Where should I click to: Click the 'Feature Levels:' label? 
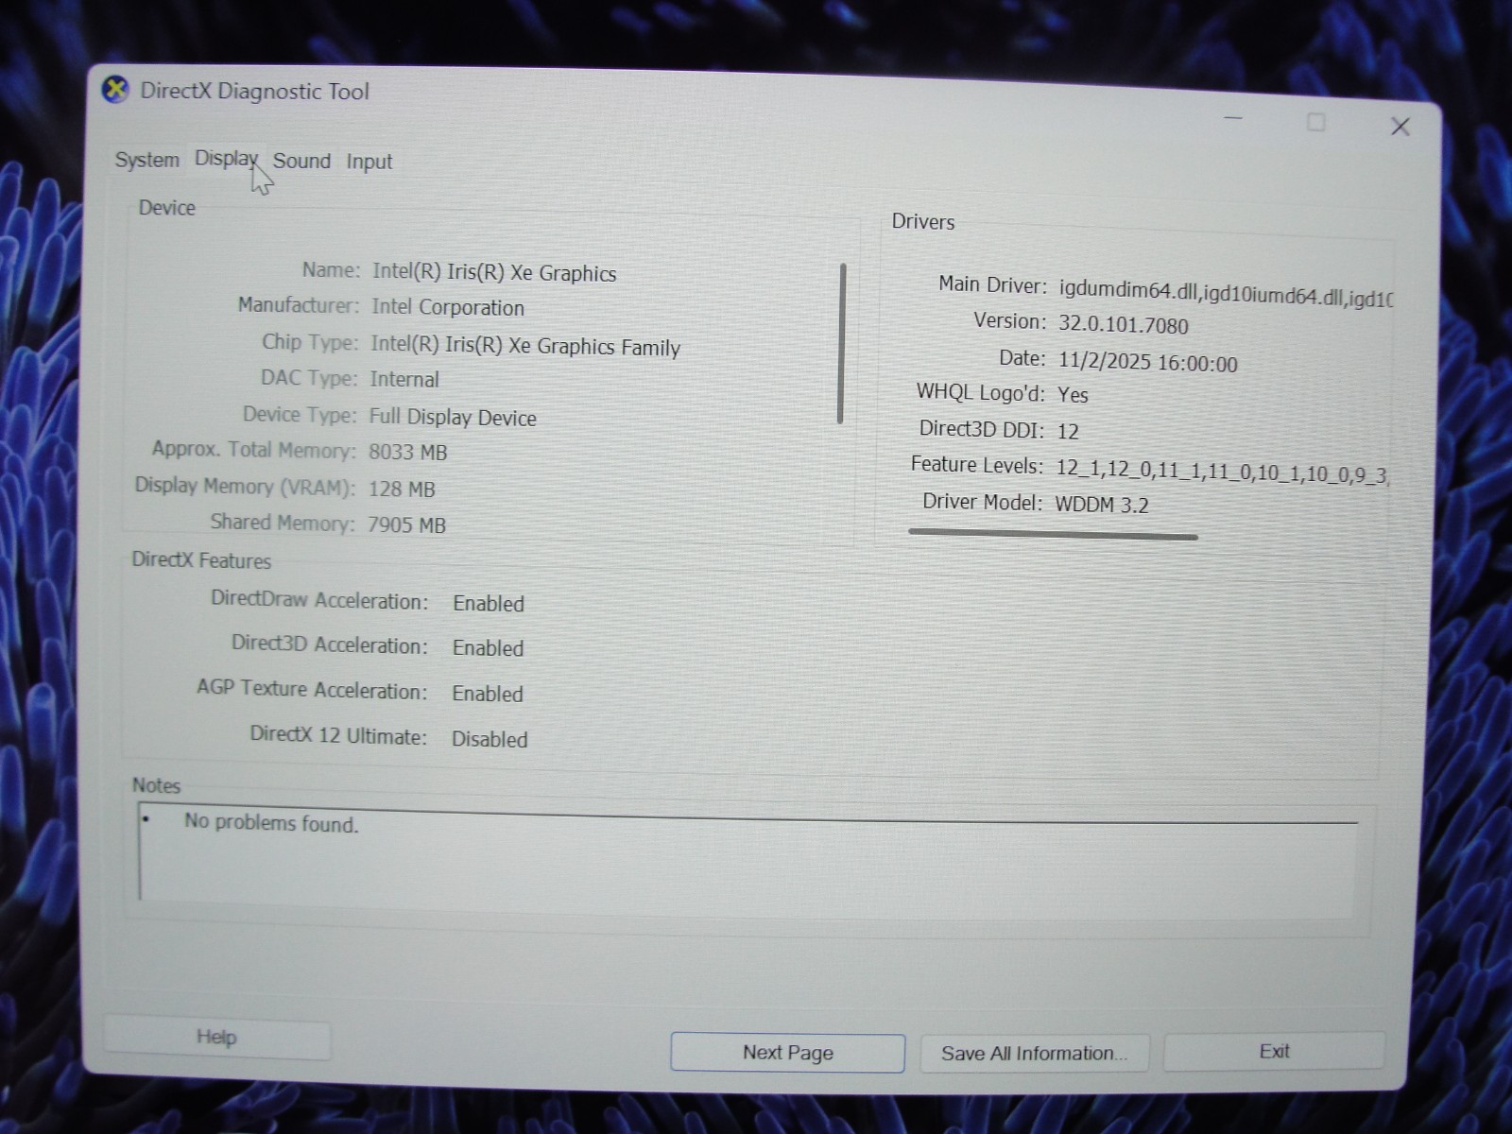click(977, 465)
